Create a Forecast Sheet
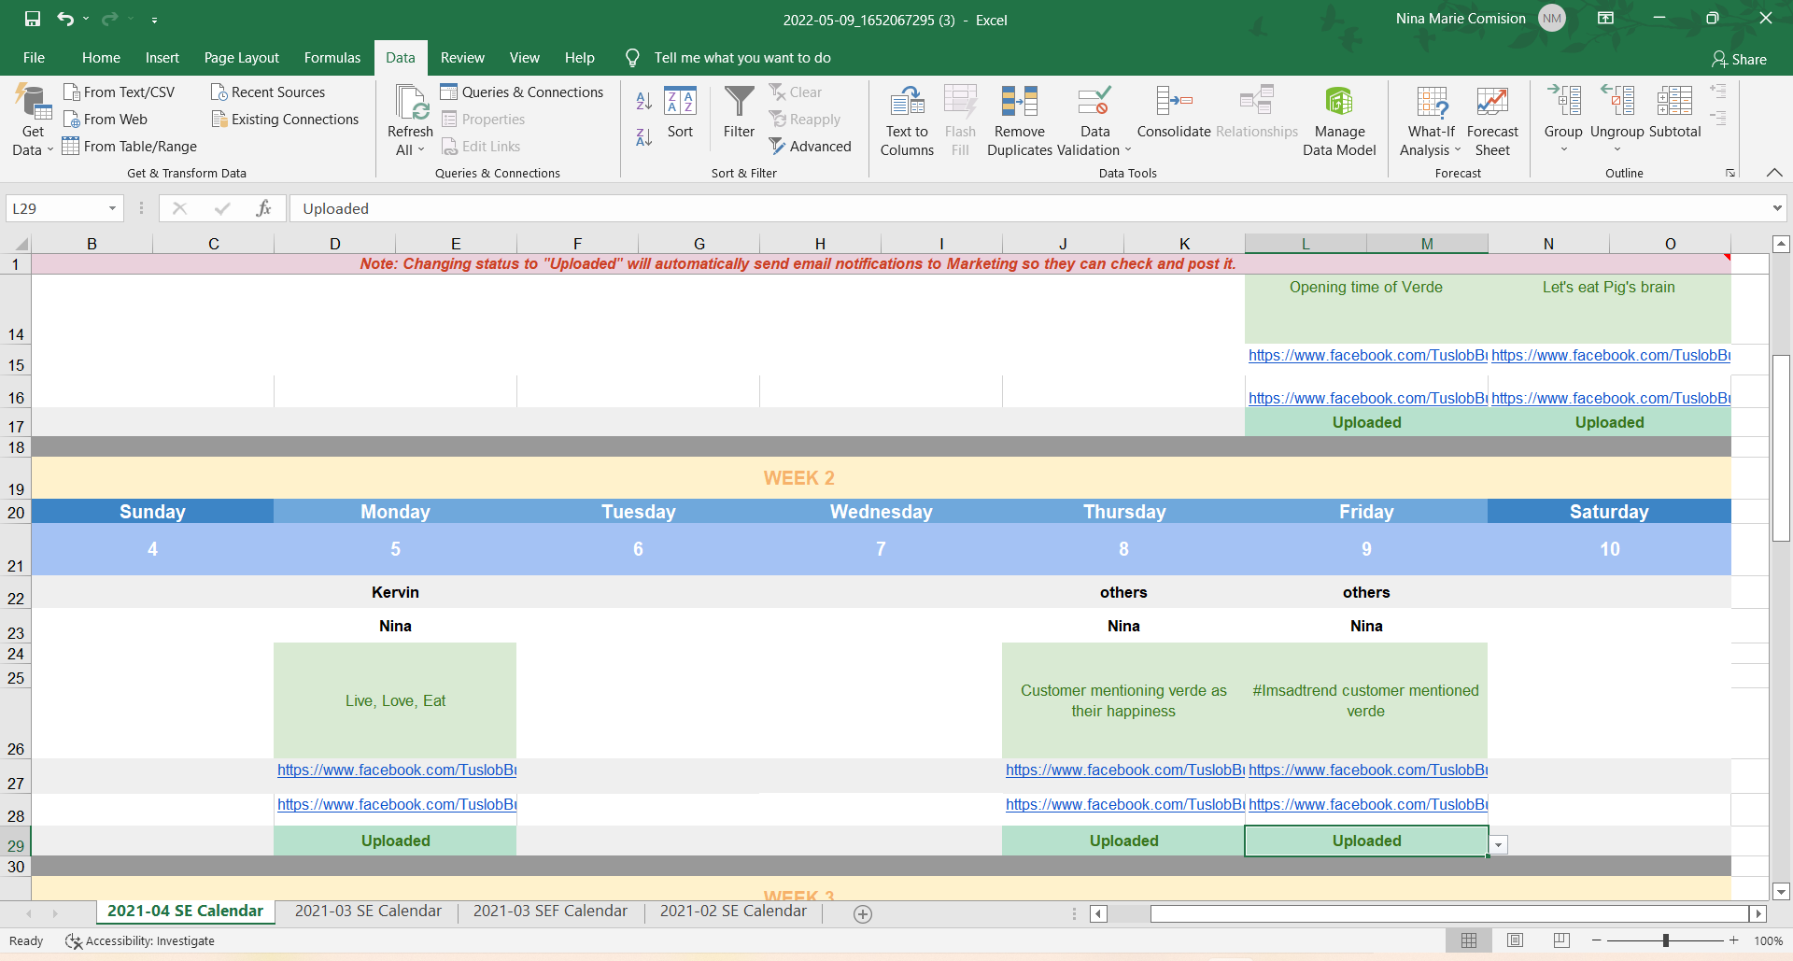This screenshot has height=961, width=1793. pyautogui.click(x=1492, y=120)
